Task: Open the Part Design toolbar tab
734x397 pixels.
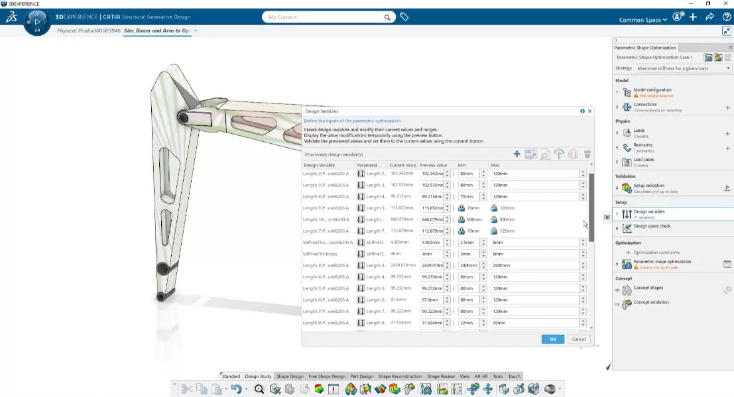Action: click(361, 376)
